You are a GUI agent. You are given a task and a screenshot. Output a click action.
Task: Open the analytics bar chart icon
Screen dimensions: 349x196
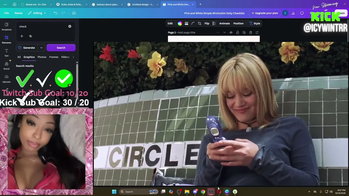tap(293, 13)
